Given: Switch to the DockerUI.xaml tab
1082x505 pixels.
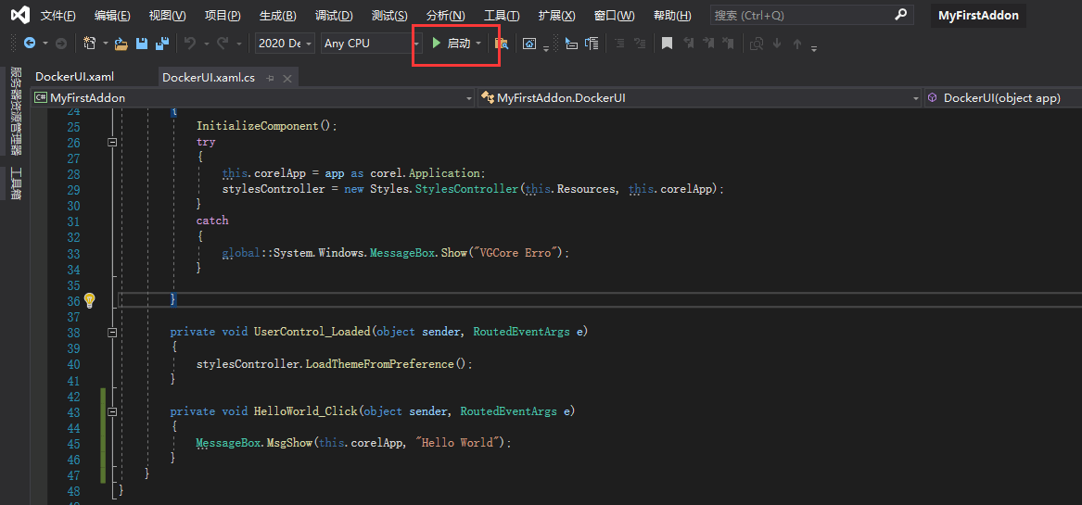Looking at the screenshot, I should tap(74, 77).
